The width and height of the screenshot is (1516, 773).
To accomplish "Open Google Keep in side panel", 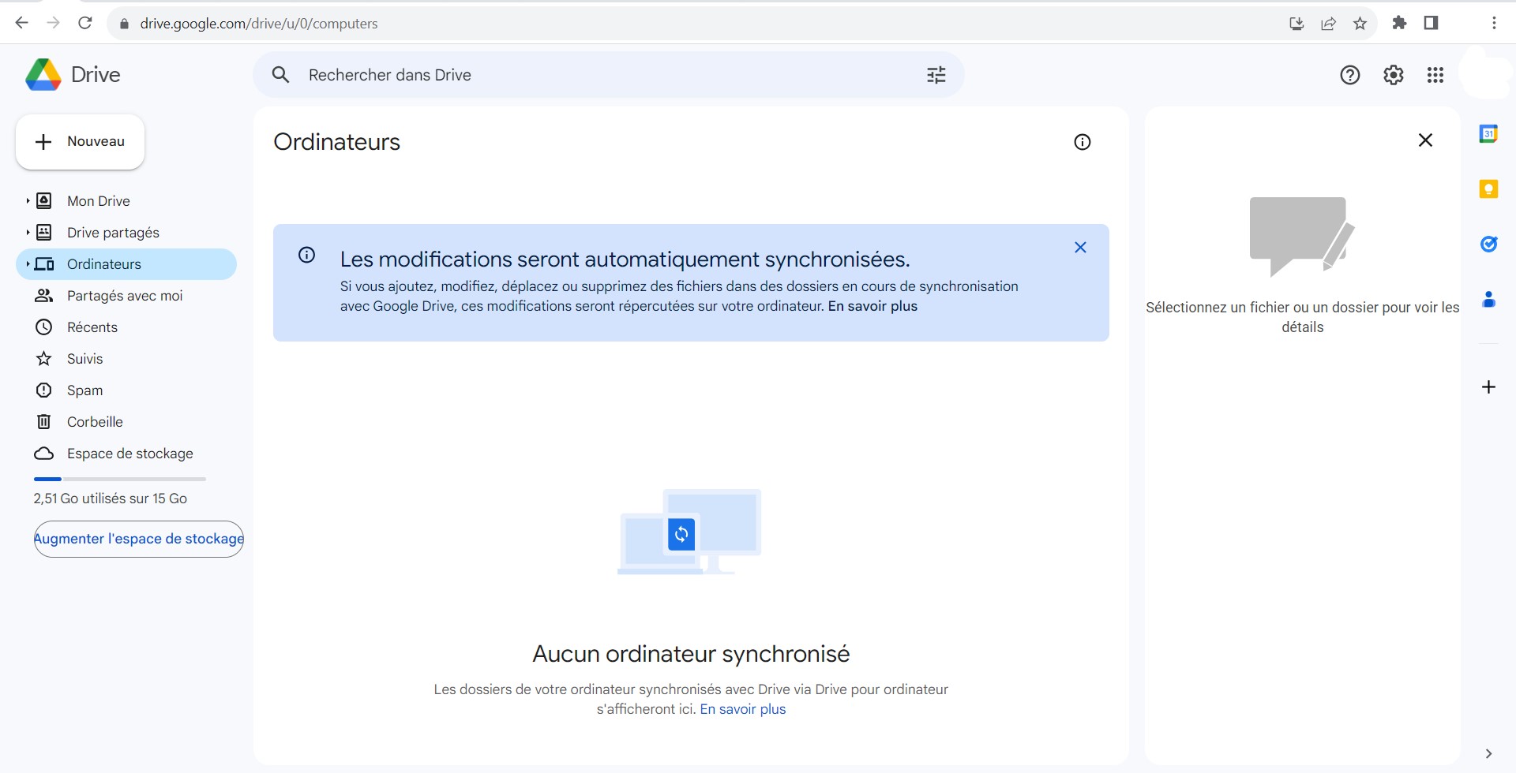I will 1488,189.
